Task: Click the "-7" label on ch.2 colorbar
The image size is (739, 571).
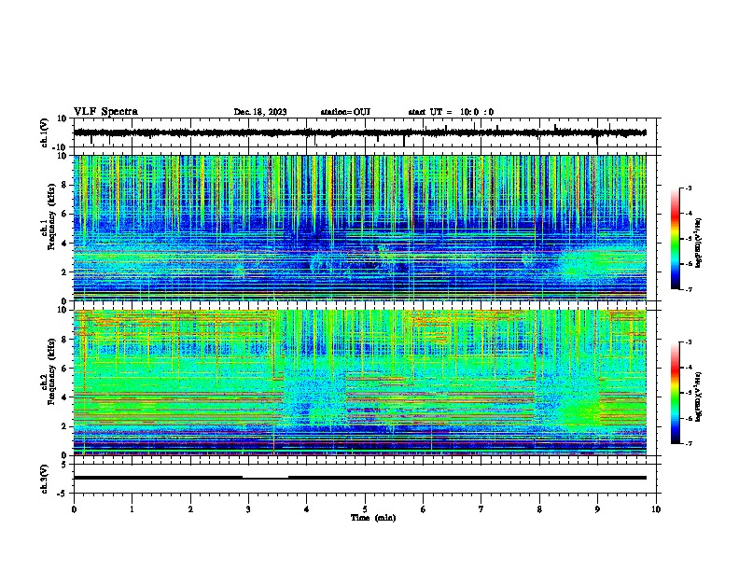Action: click(x=689, y=444)
